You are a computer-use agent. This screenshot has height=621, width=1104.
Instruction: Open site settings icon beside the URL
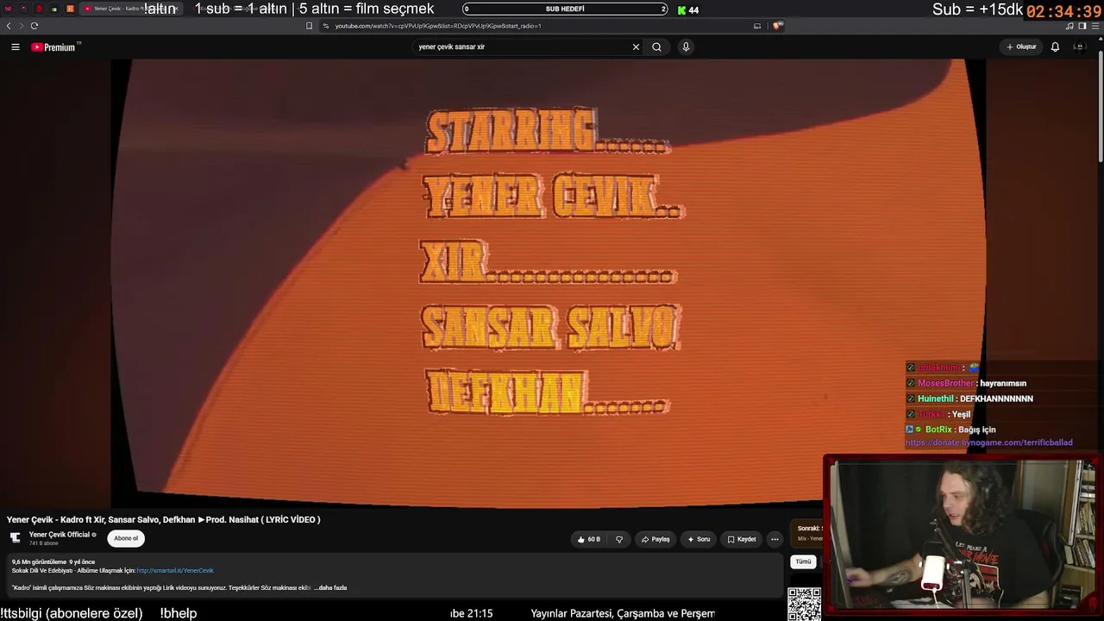coord(326,26)
